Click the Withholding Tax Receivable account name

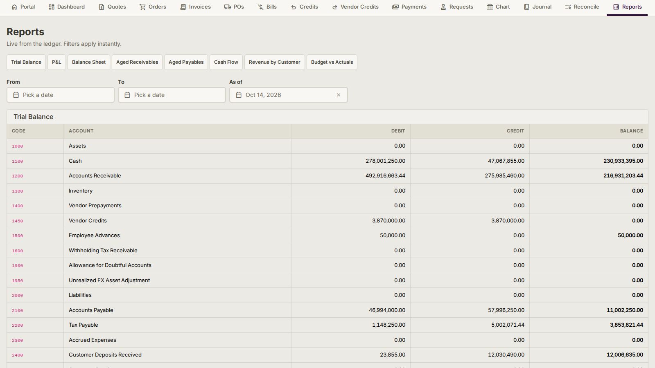tap(103, 251)
